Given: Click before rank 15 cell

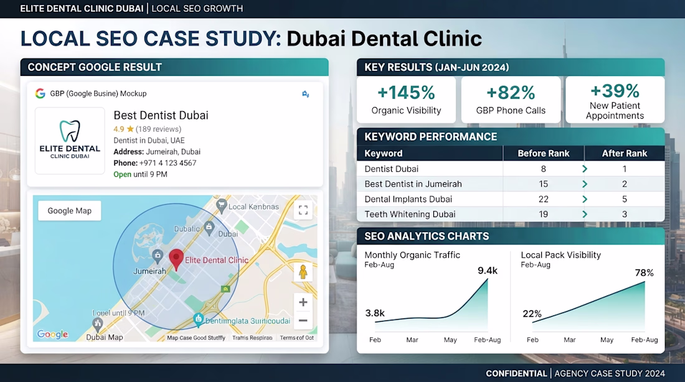Looking at the screenshot, I should pos(544,184).
